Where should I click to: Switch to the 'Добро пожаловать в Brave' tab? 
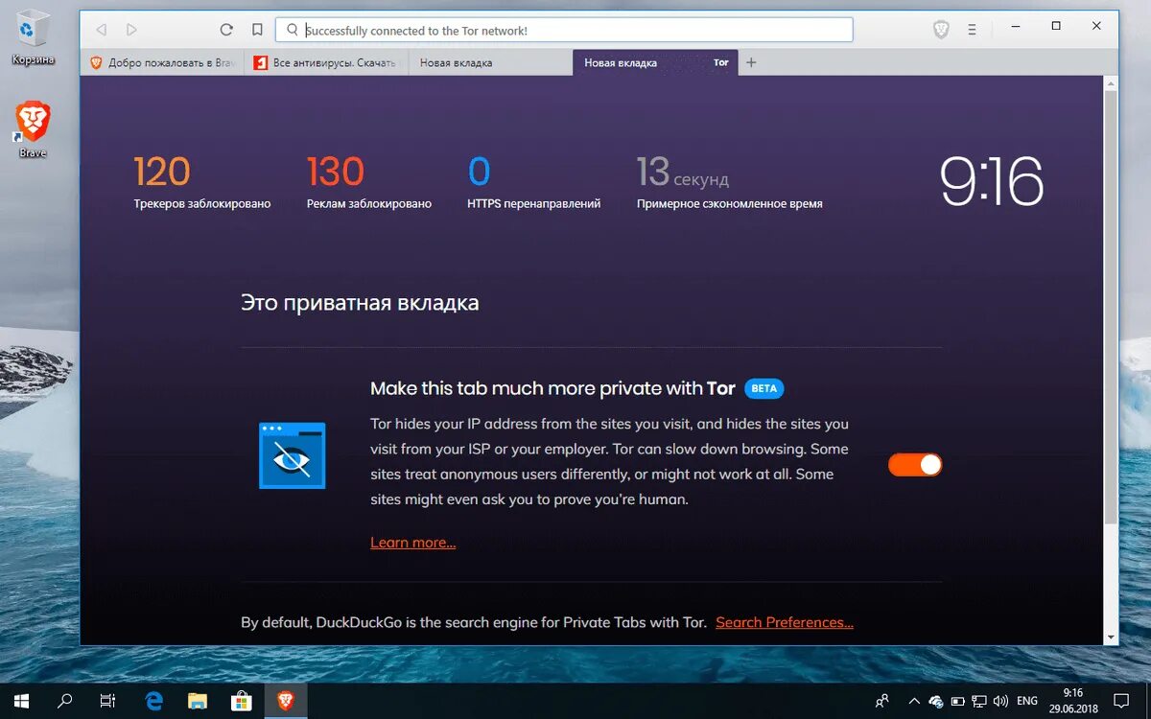(162, 62)
